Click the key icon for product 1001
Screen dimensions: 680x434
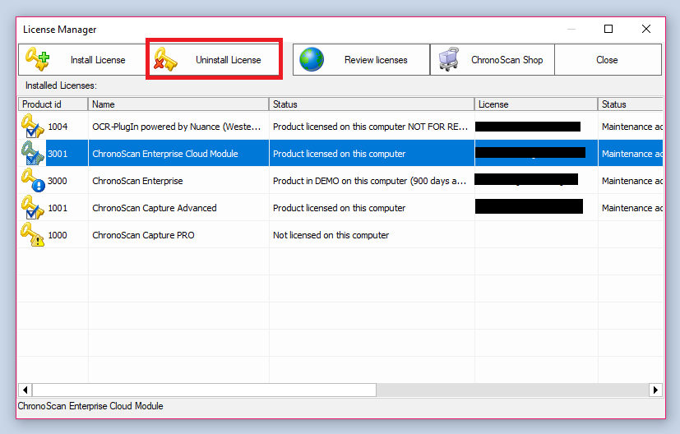(33, 207)
